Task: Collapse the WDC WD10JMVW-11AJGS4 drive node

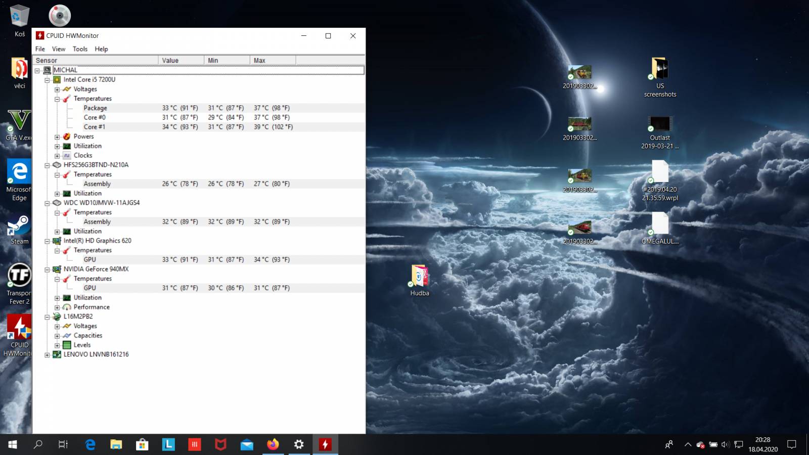Action: coord(47,203)
